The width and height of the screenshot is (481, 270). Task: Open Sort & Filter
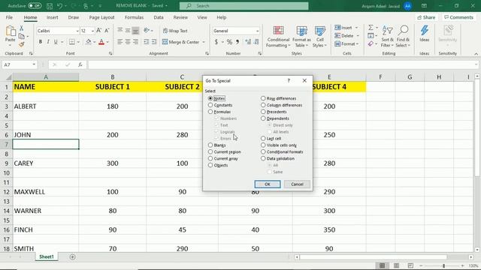click(387, 37)
